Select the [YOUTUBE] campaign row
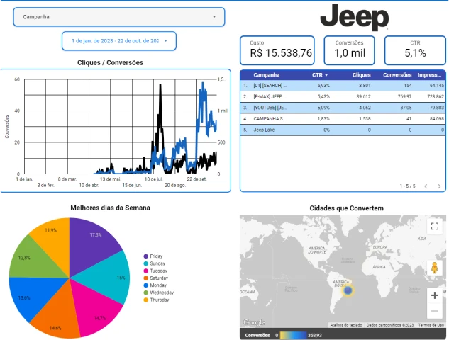Screen dimensions: 449x340 (343, 108)
